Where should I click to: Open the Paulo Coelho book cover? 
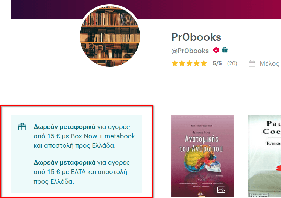click(x=264, y=156)
